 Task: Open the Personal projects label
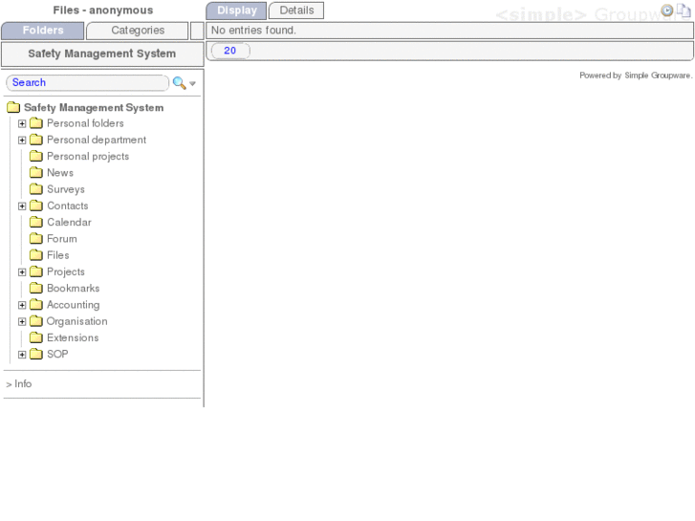pyautogui.click(x=88, y=156)
